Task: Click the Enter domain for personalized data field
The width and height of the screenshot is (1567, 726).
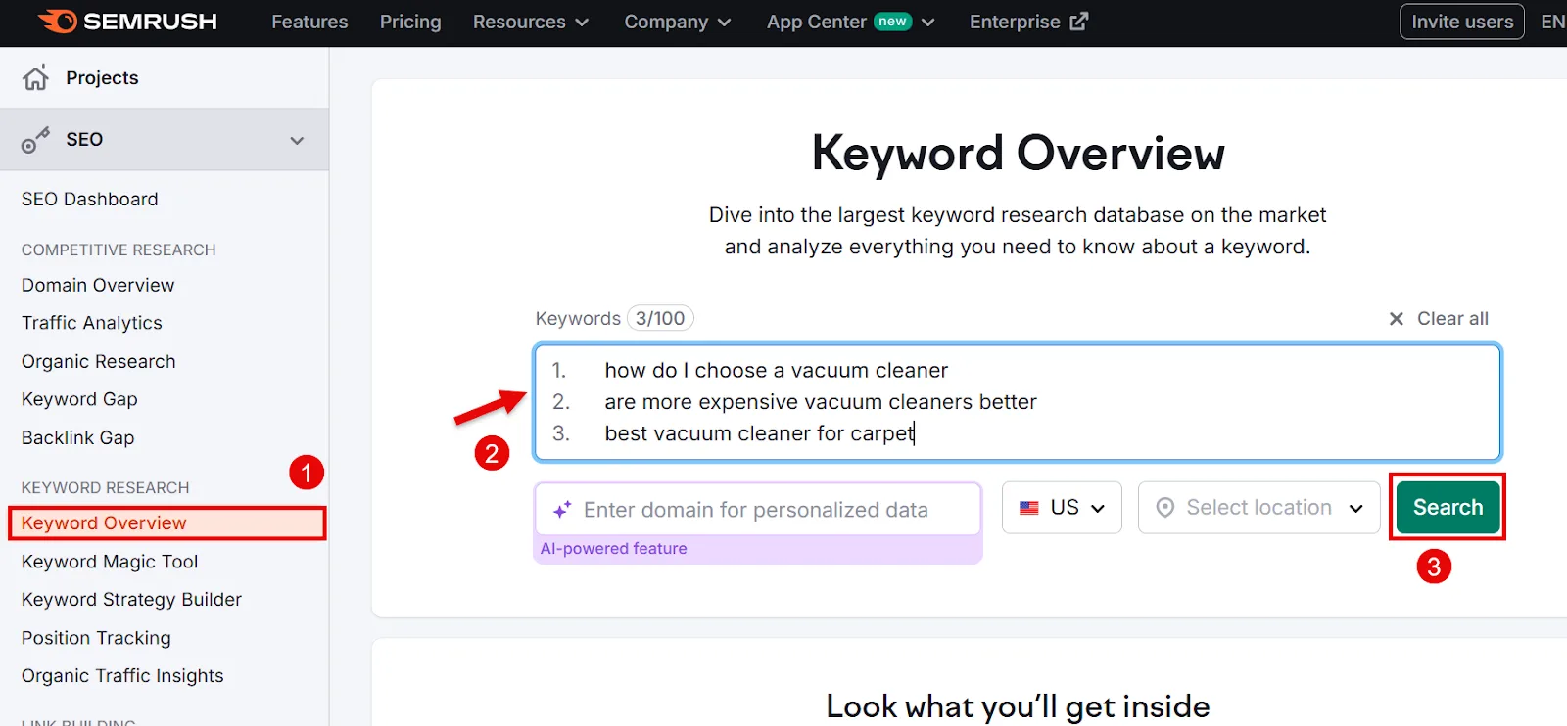Action: tap(758, 510)
